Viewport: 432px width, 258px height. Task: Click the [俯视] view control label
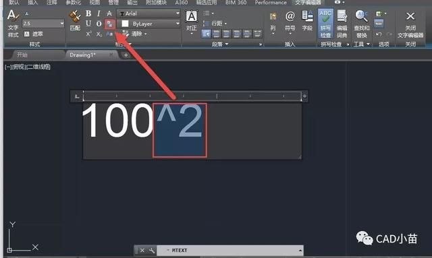pyautogui.click(x=18, y=67)
